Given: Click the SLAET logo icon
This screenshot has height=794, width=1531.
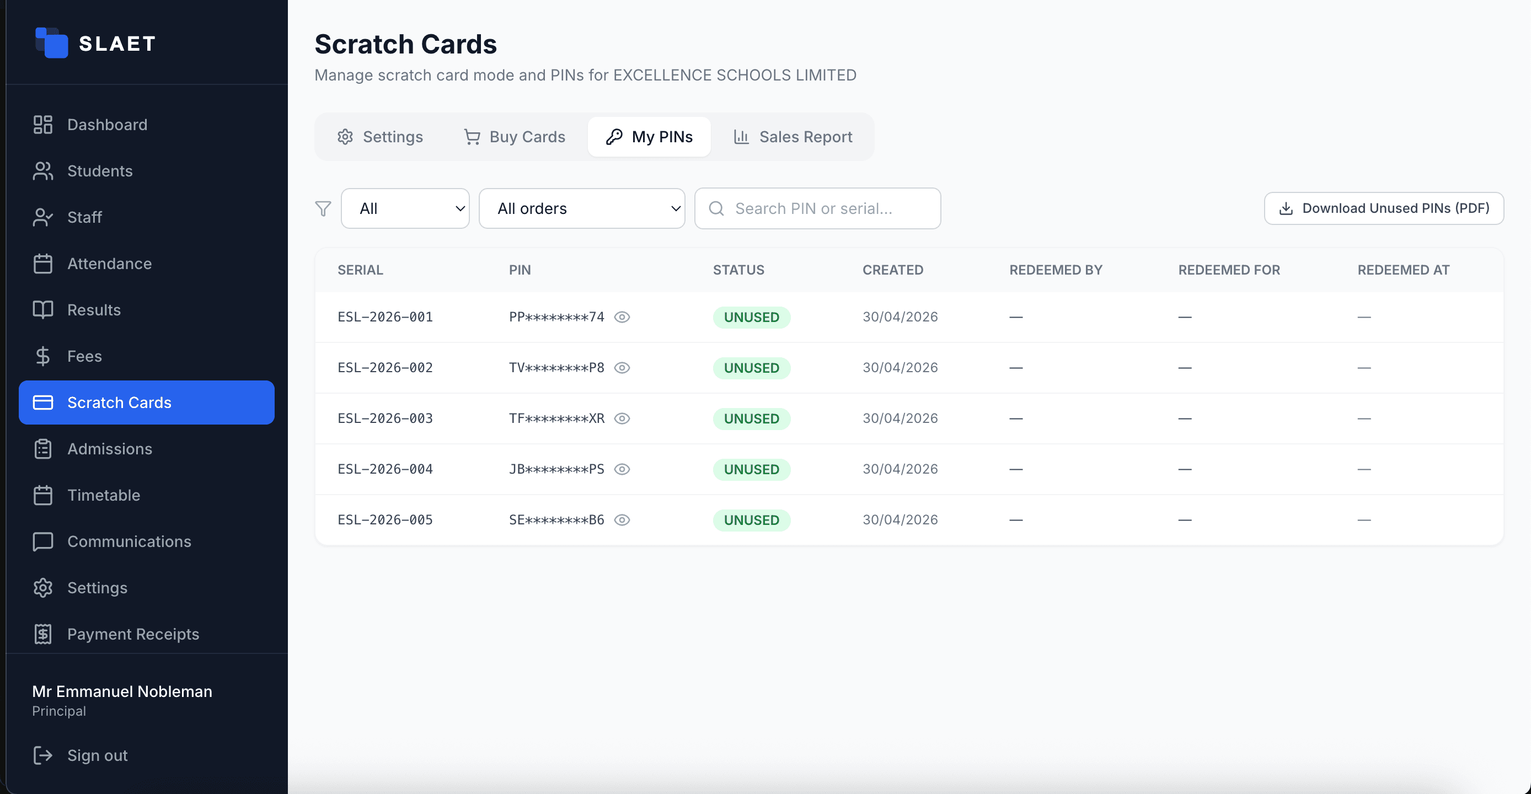Looking at the screenshot, I should click(51, 43).
